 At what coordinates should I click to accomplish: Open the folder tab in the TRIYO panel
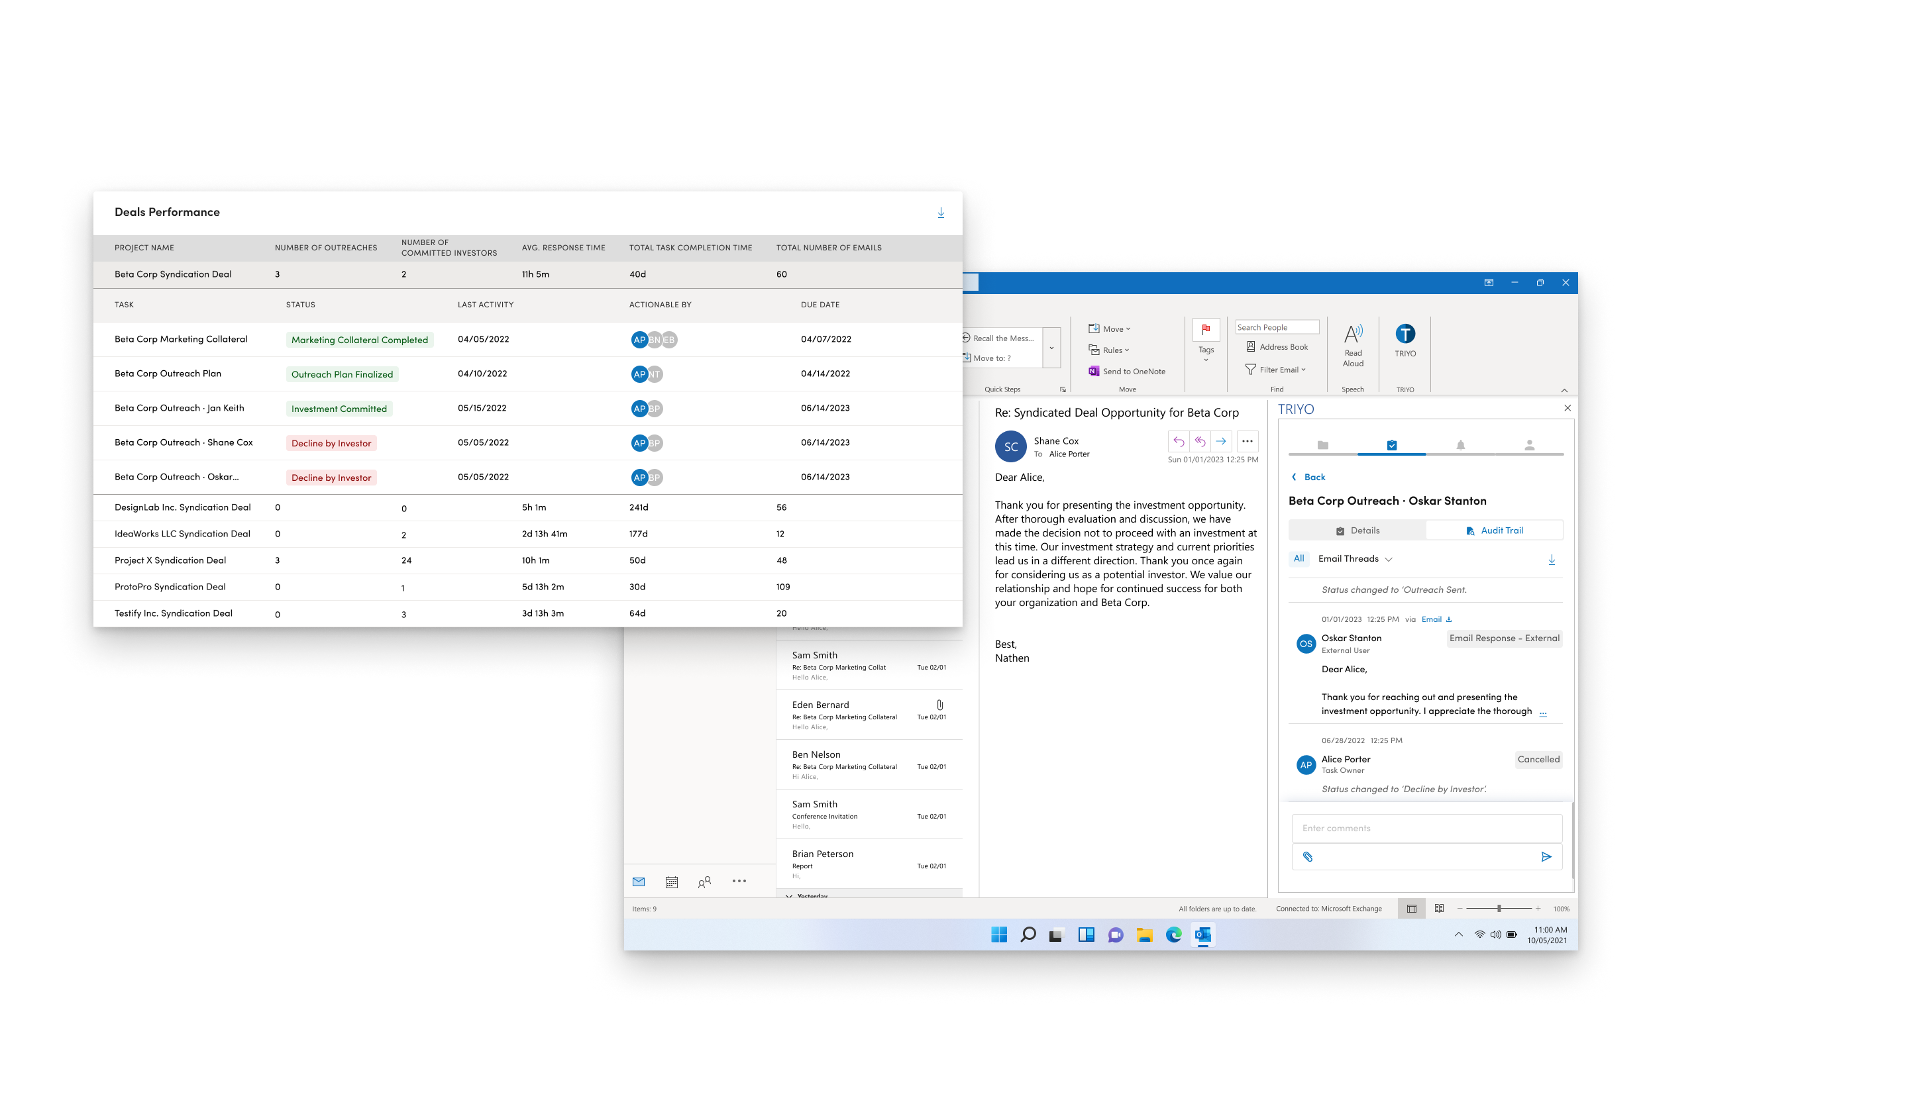(1322, 445)
